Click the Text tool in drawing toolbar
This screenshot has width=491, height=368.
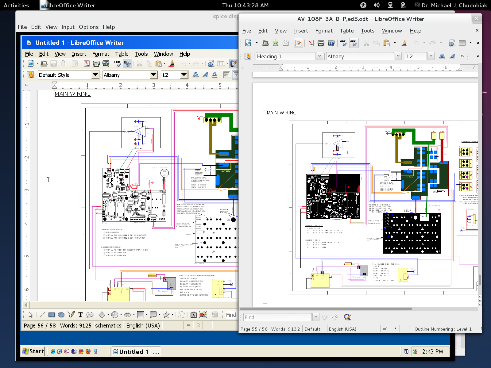pyautogui.click(x=80, y=315)
